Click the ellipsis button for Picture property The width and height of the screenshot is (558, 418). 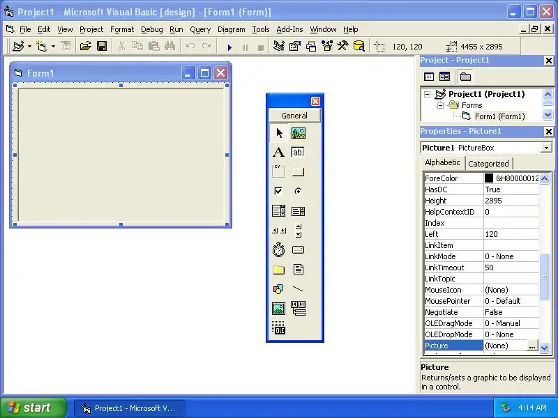click(x=532, y=346)
